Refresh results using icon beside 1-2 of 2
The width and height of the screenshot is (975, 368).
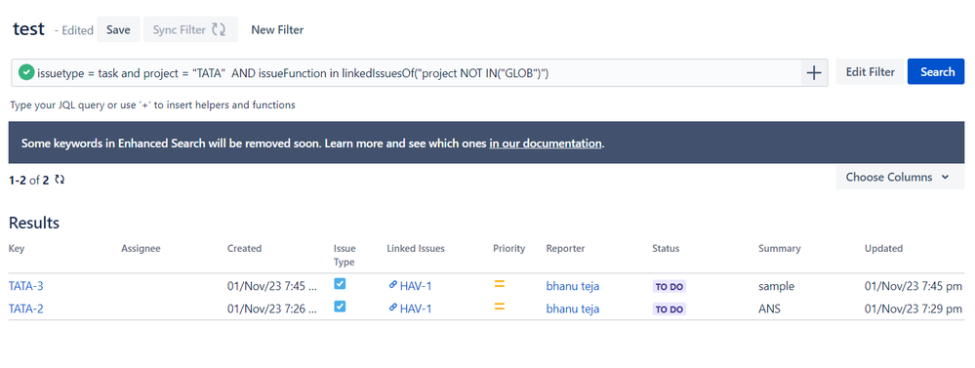60,180
